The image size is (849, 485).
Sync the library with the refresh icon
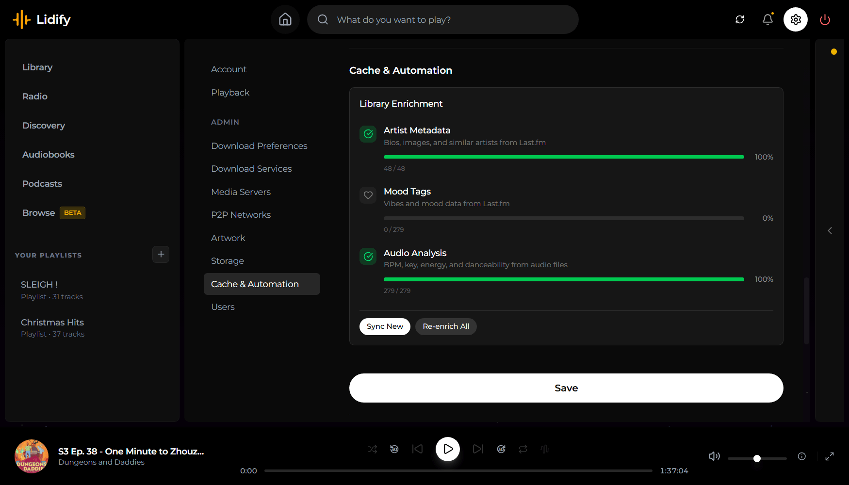point(740,19)
